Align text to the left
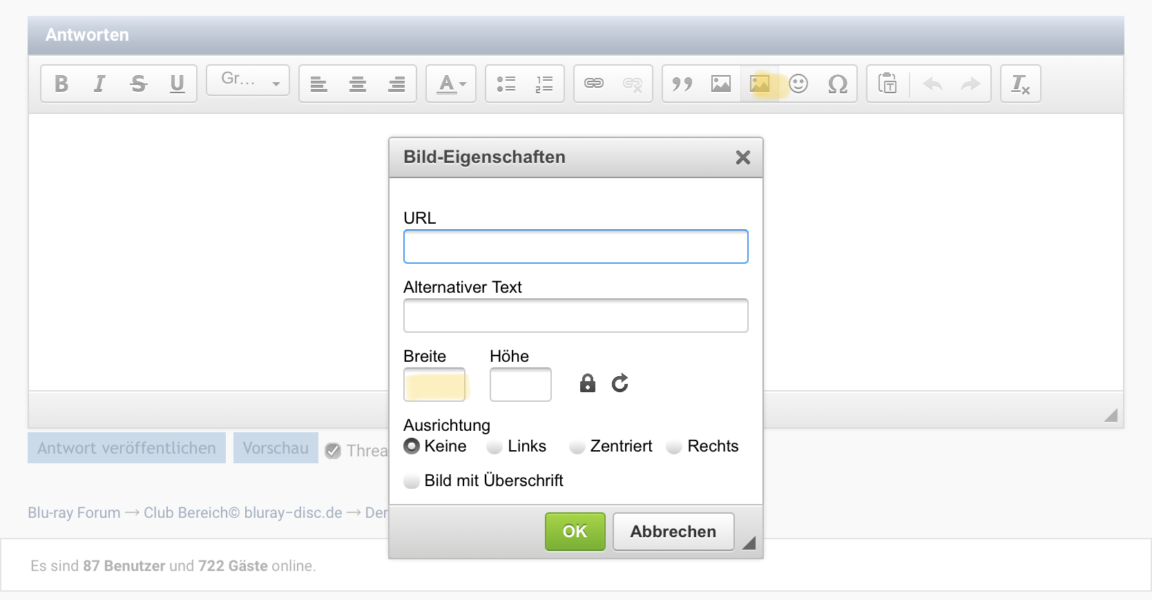 tap(318, 84)
